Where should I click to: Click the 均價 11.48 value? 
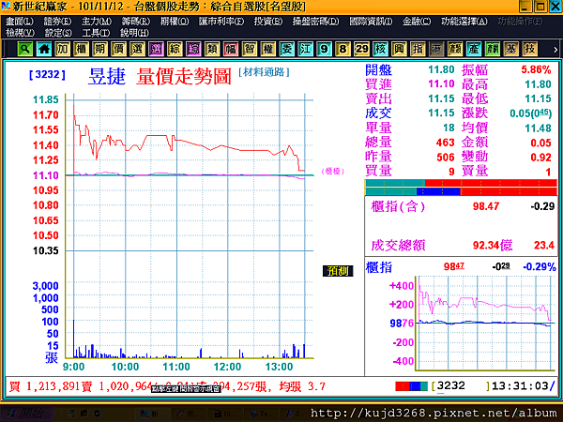[538, 128]
